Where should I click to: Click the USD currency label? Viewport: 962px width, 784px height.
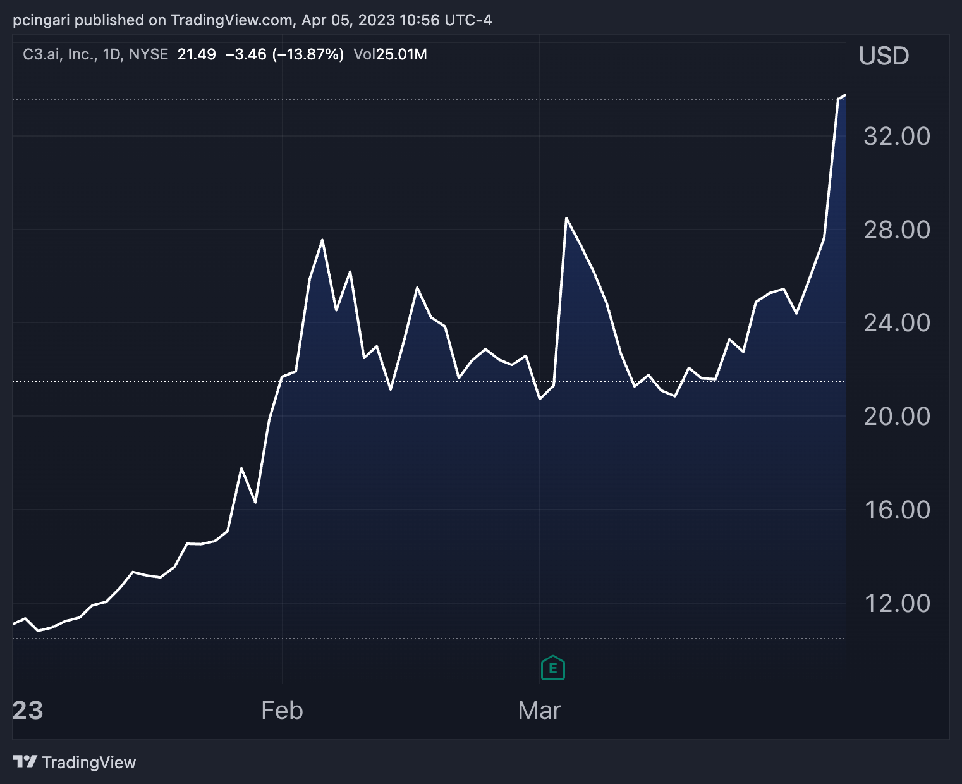884,56
